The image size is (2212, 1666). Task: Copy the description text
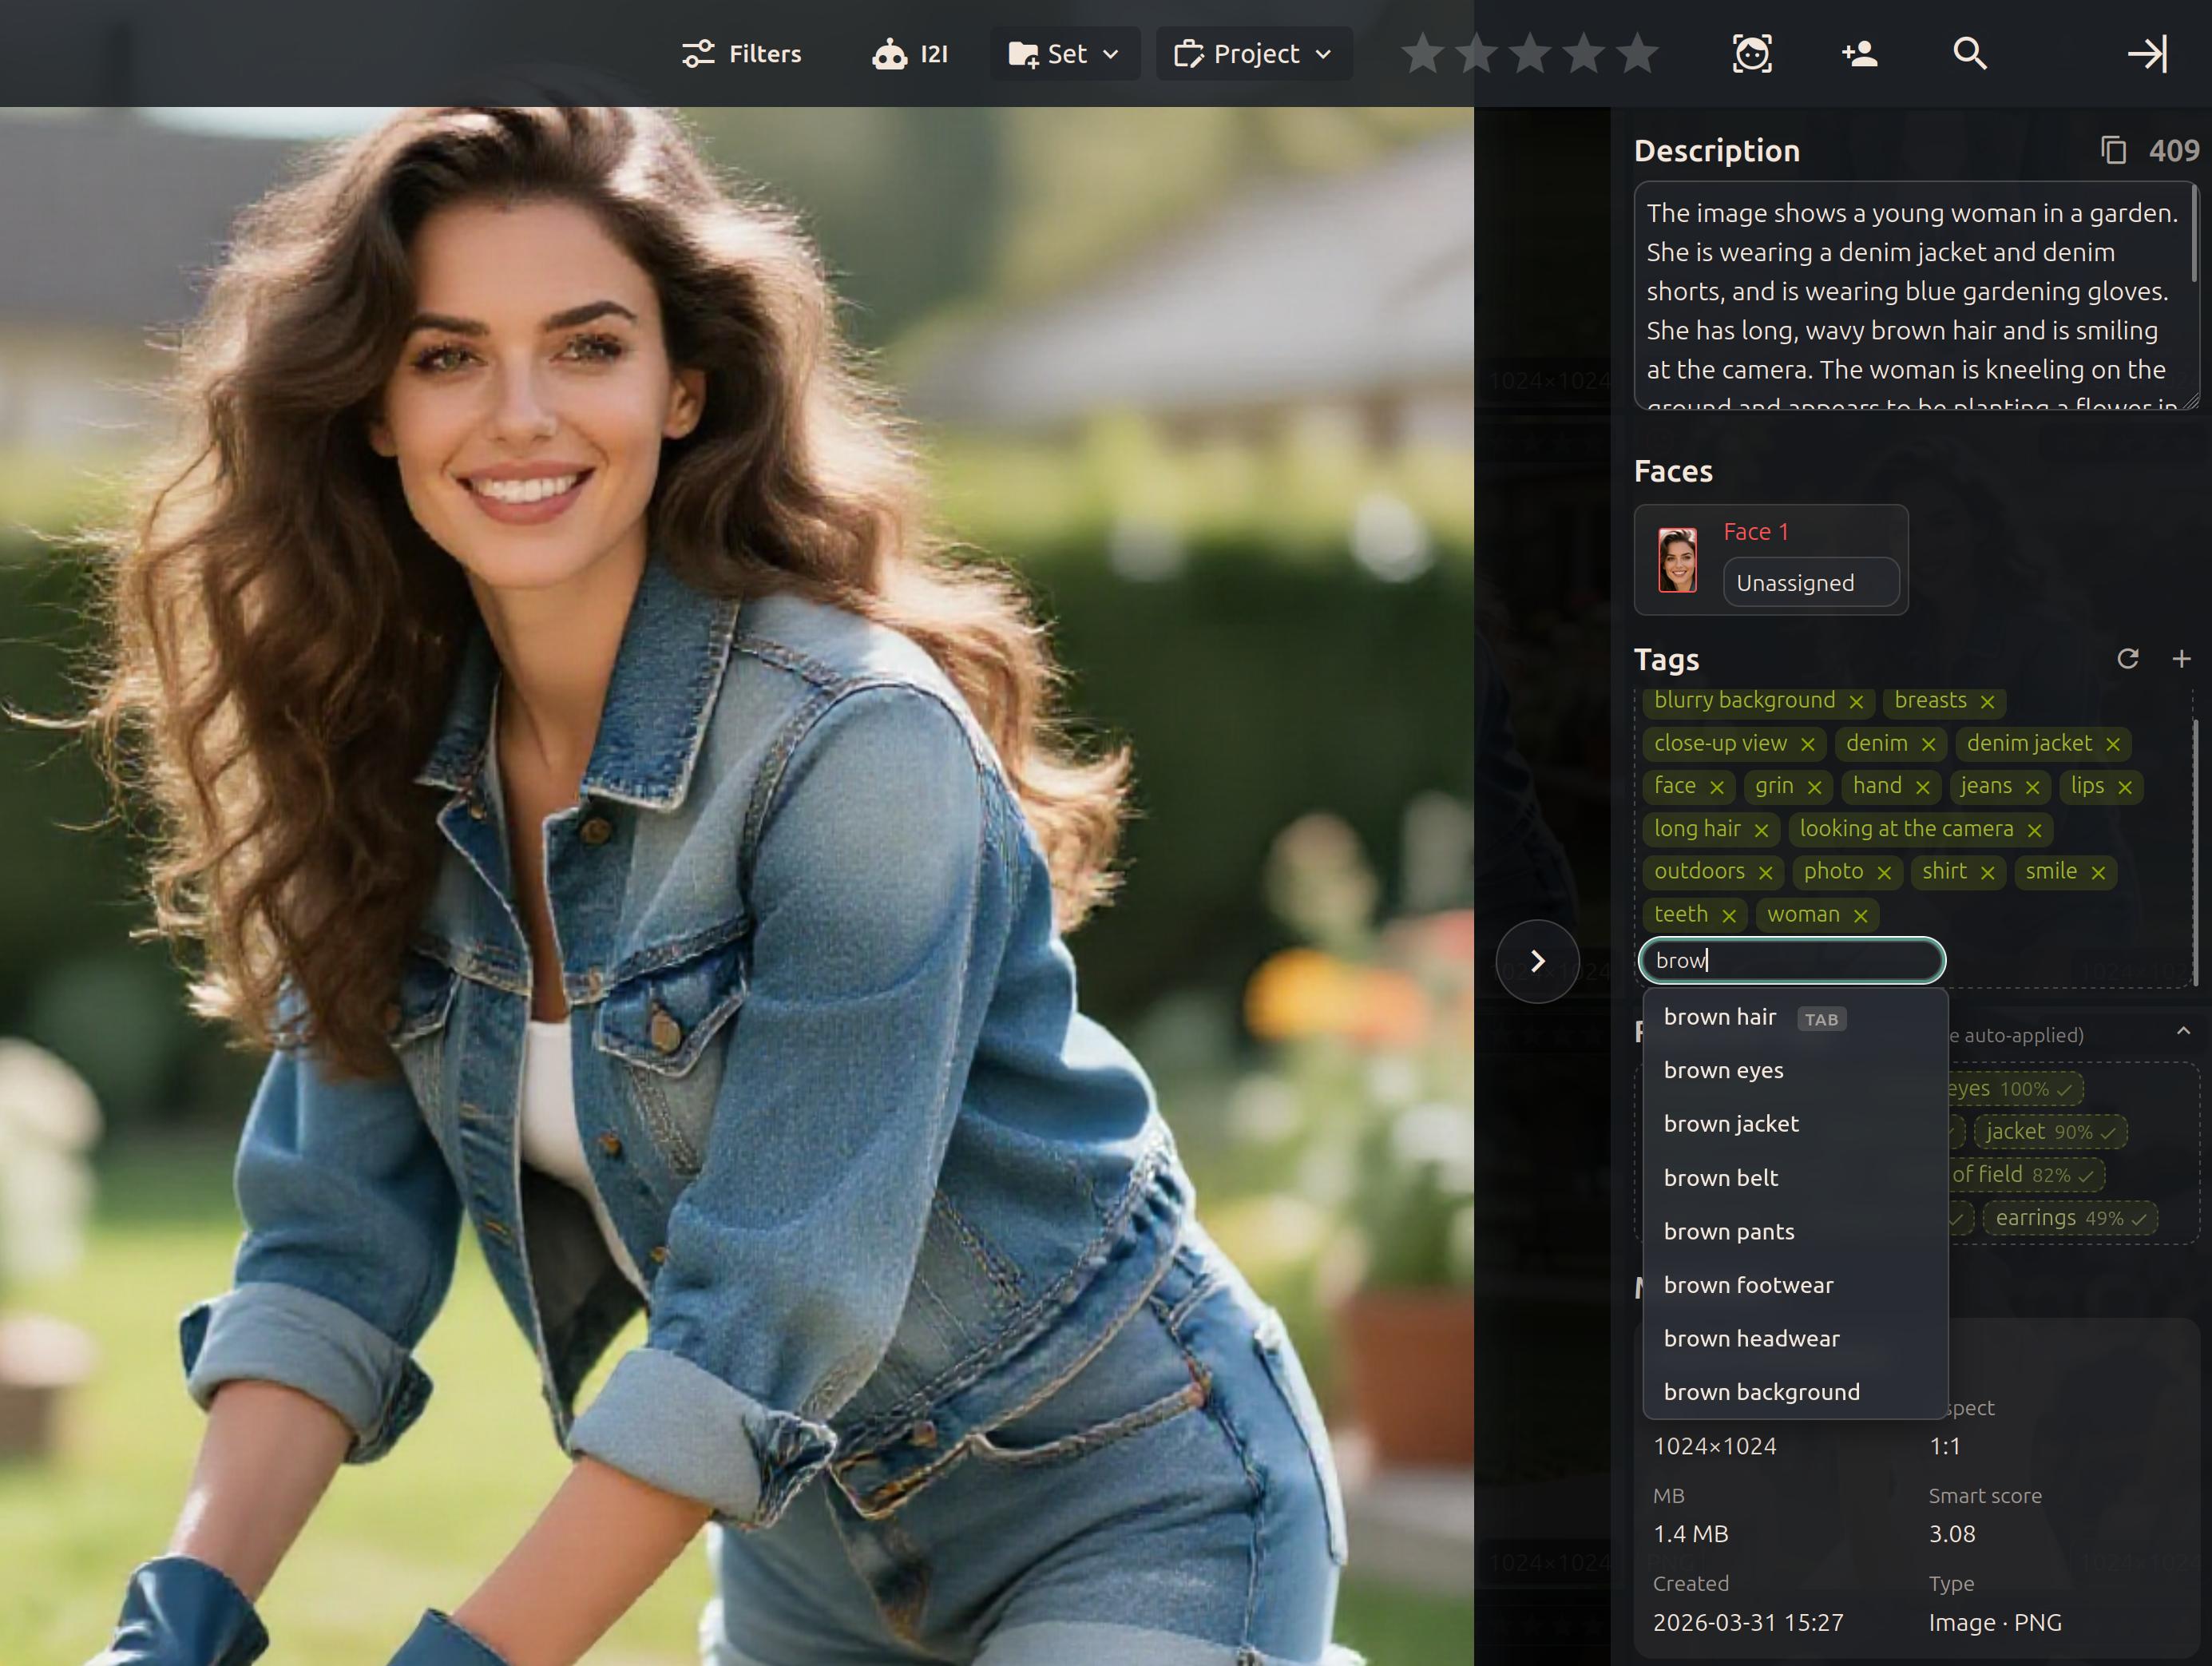click(2113, 151)
